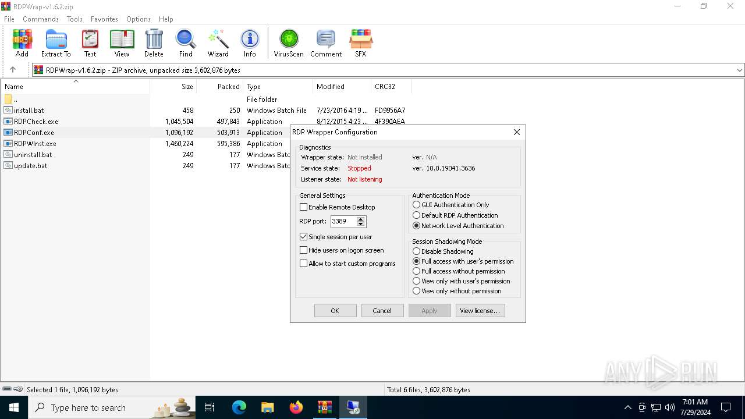The width and height of the screenshot is (745, 419).
Task: Sort by Modified column header
Action: 342,86
